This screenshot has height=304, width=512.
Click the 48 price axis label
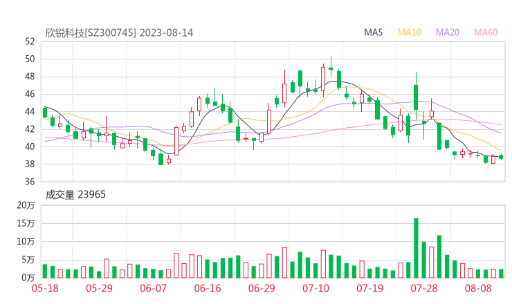tap(30, 77)
